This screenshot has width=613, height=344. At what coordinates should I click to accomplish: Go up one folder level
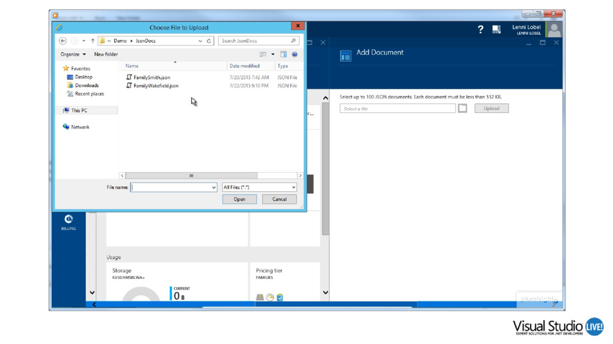(x=93, y=41)
